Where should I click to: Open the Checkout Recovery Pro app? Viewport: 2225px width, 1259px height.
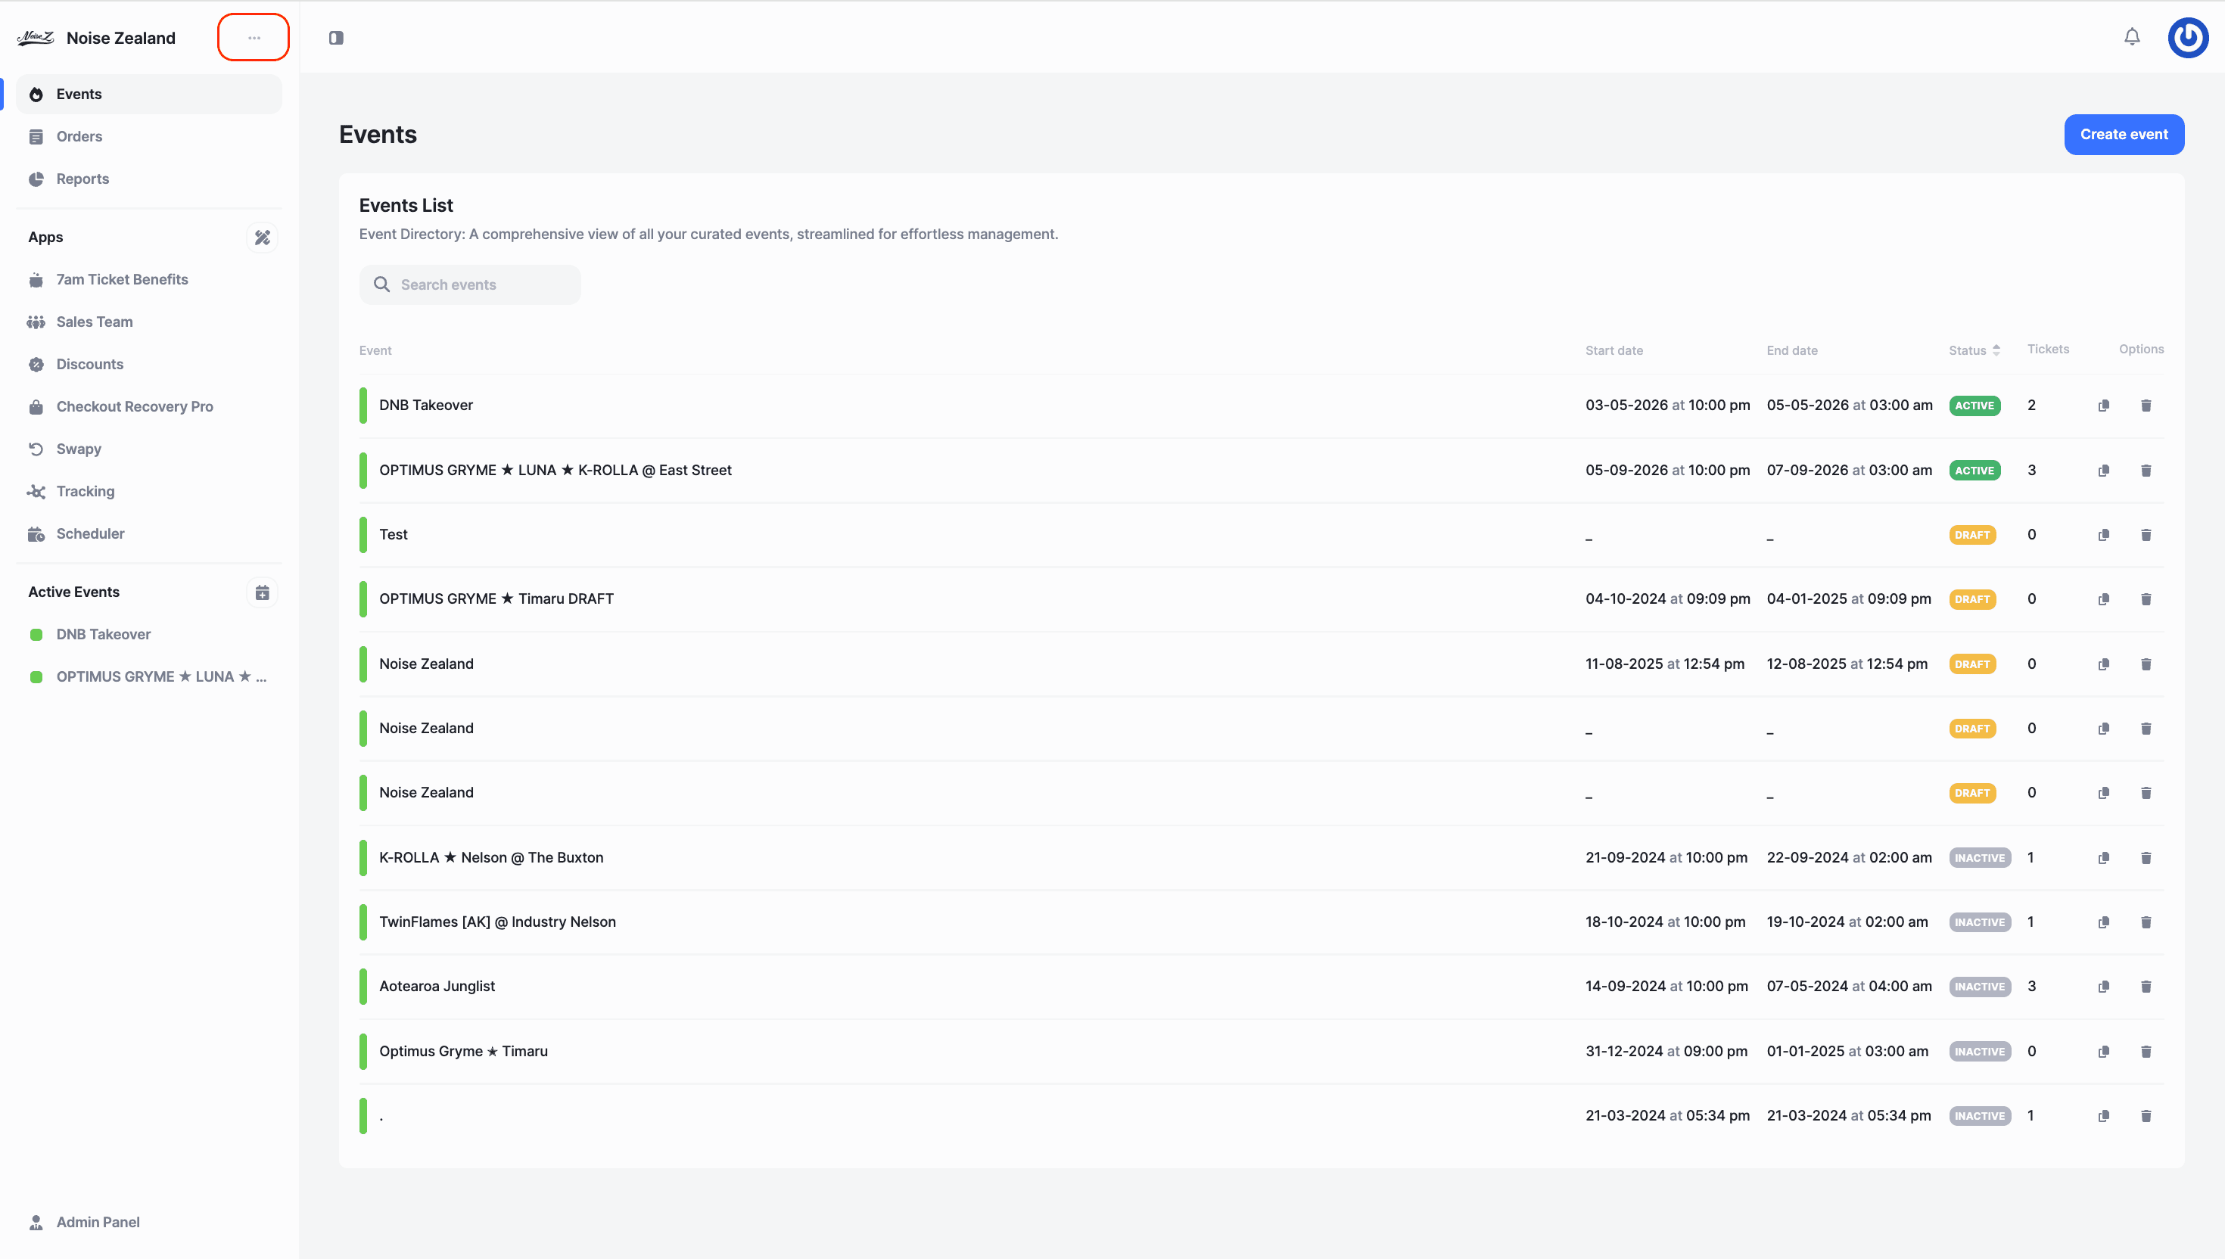pos(134,406)
